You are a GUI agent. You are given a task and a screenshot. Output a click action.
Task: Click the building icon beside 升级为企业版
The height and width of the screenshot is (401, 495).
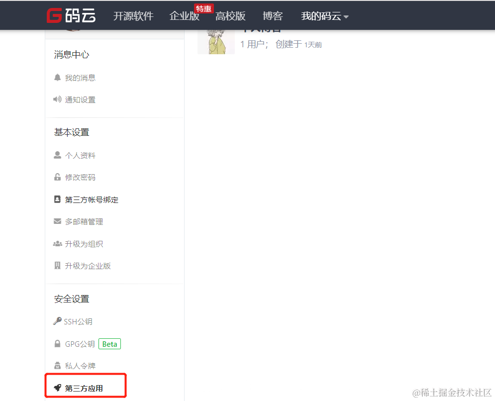point(57,266)
